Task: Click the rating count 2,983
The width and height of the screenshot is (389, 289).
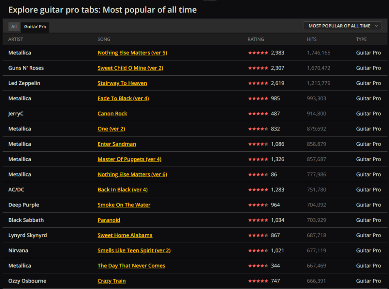Action: click(278, 52)
